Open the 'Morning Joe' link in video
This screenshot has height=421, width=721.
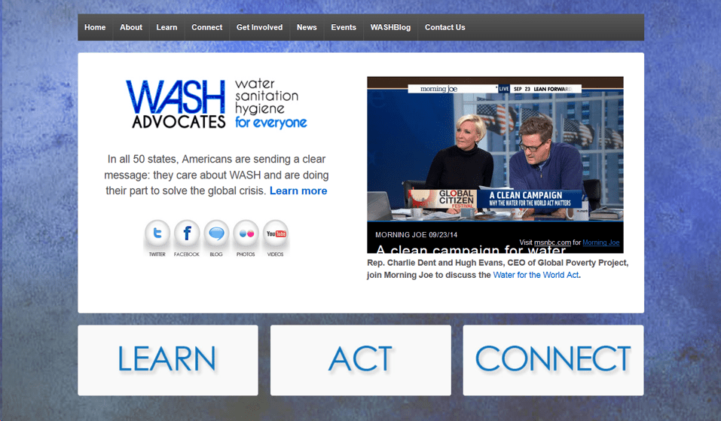[x=601, y=243]
